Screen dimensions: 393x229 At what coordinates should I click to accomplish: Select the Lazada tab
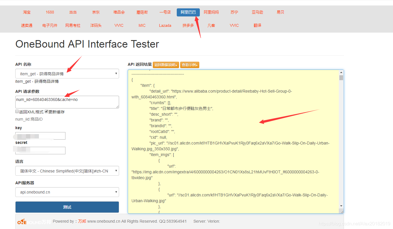165,25
